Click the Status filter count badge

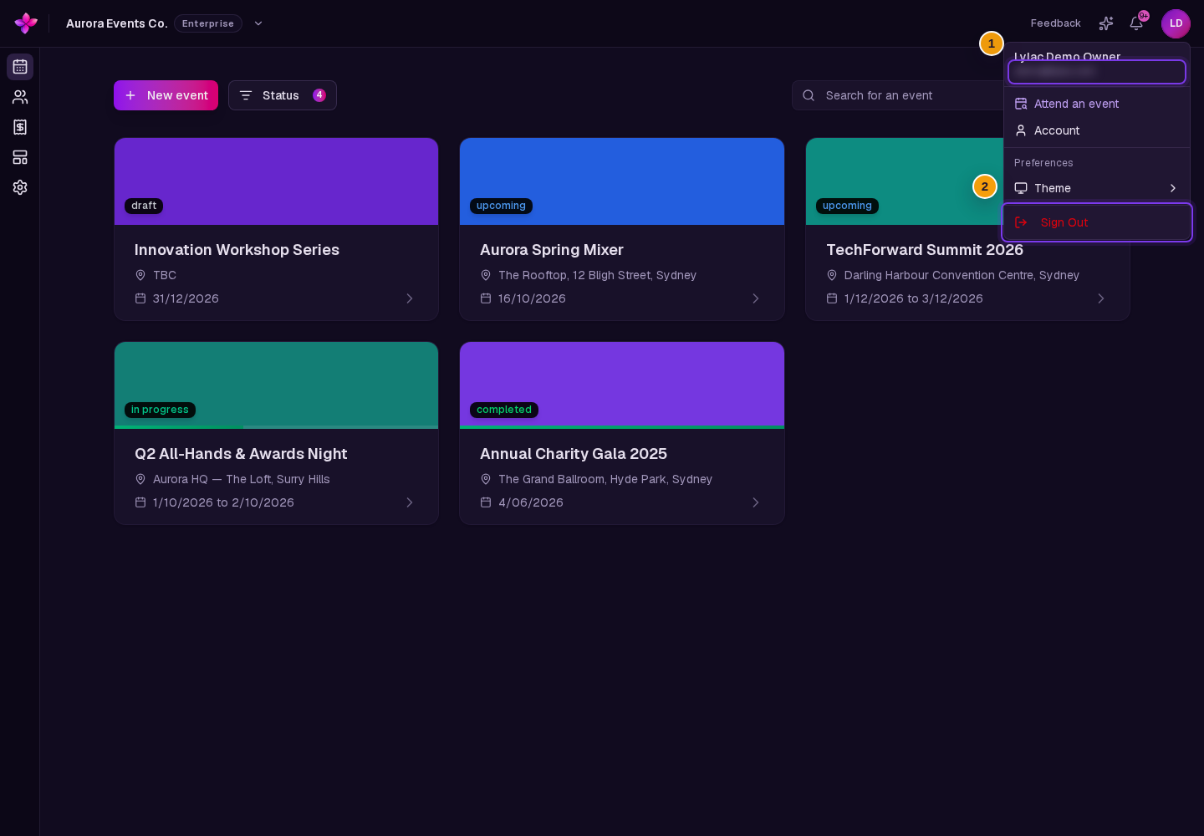tap(319, 95)
